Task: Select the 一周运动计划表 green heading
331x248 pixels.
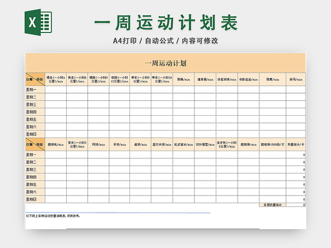Action: click(x=166, y=23)
